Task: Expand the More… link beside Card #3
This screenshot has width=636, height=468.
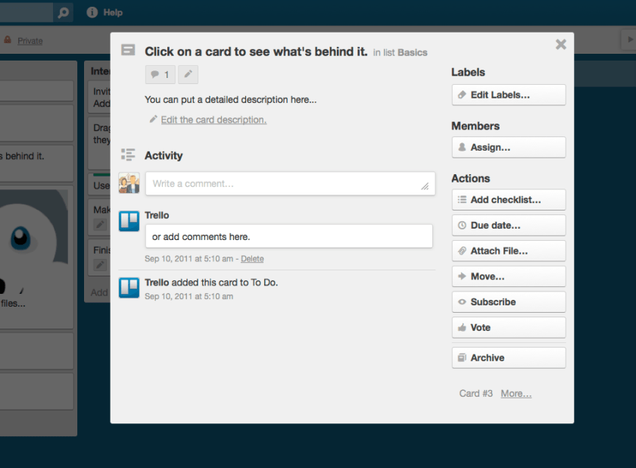Action: point(516,394)
